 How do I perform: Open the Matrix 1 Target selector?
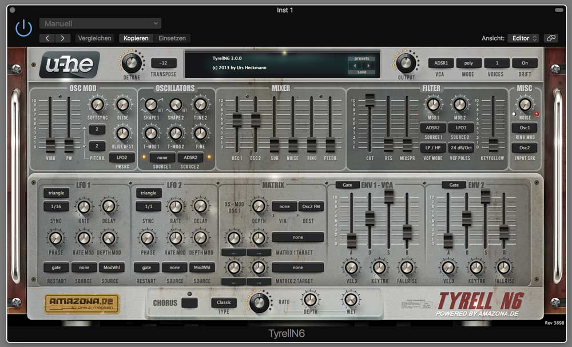click(297, 237)
